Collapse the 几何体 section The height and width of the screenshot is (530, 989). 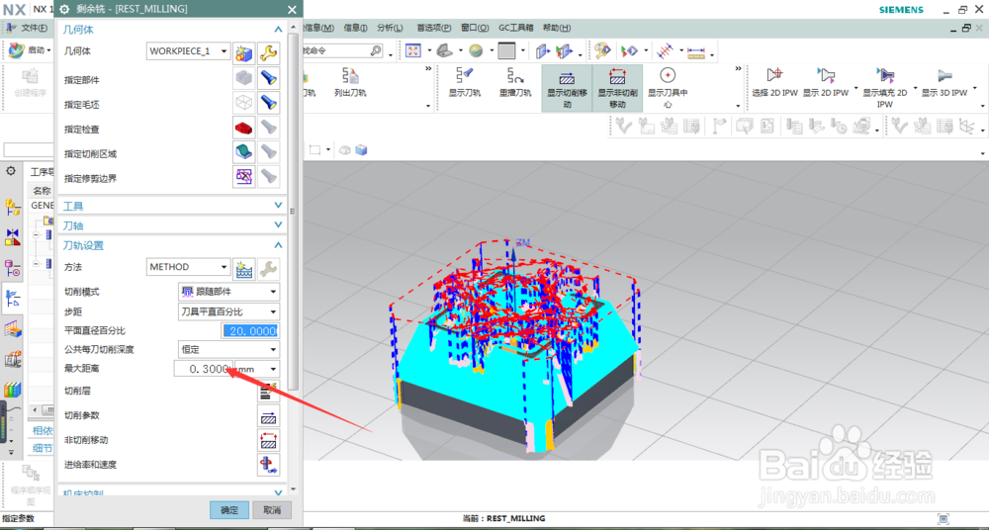click(x=278, y=29)
